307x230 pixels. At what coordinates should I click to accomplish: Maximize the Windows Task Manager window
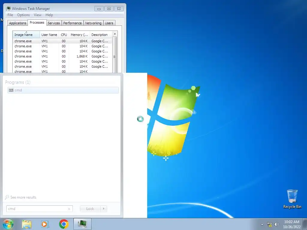click(x=109, y=9)
